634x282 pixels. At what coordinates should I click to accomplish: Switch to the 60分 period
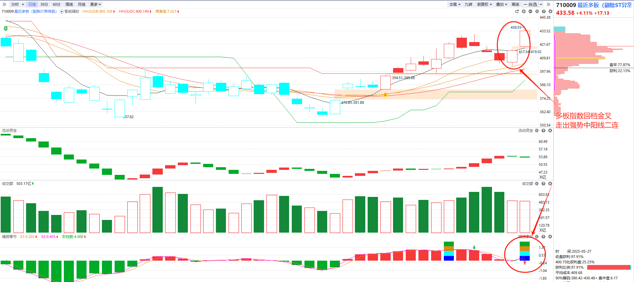tap(56, 4)
